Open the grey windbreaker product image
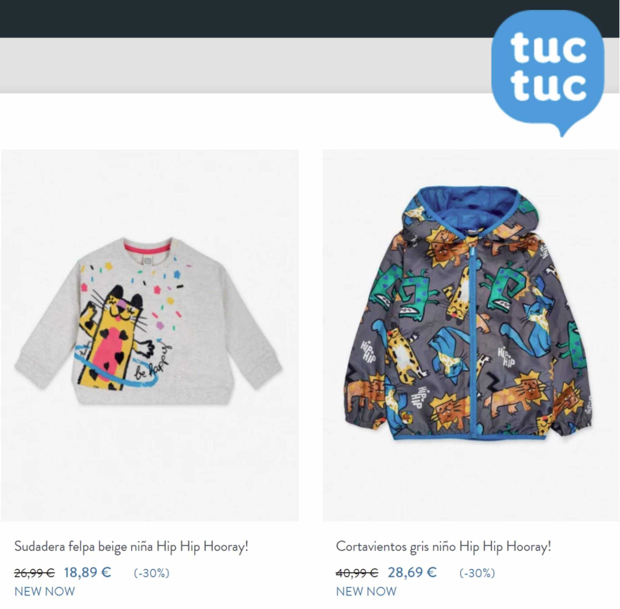The width and height of the screenshot is (620, 609). click(471, 336)
